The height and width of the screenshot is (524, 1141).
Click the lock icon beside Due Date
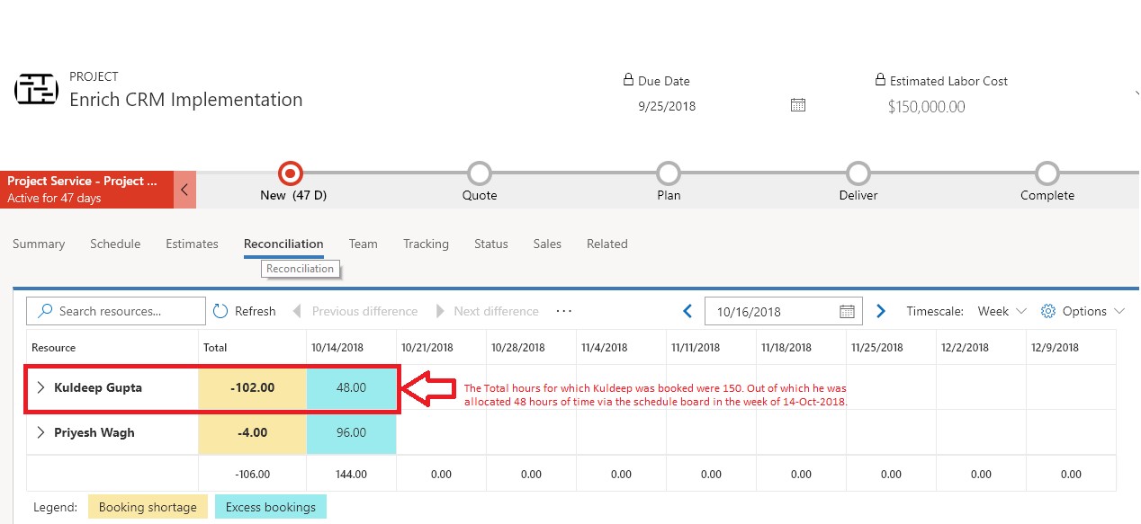click(628, 80)
